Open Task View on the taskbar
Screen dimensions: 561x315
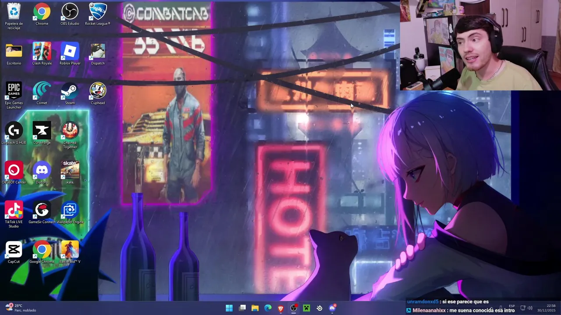(x=242, y=308)
